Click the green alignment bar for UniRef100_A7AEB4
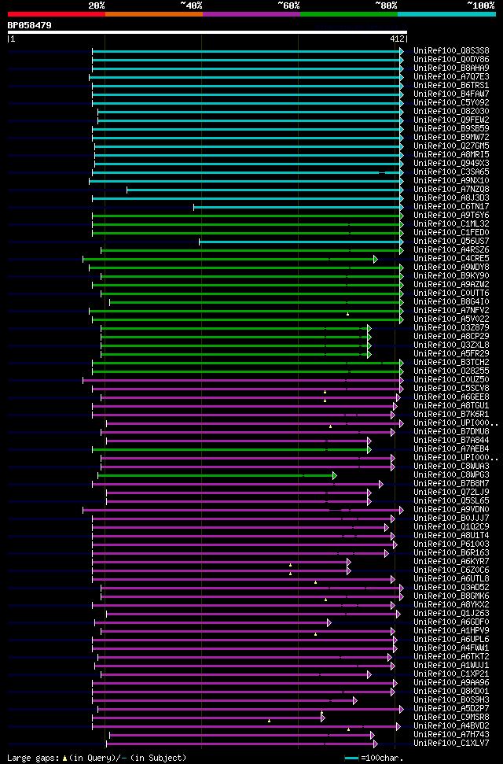 click(x=231, y=449)
